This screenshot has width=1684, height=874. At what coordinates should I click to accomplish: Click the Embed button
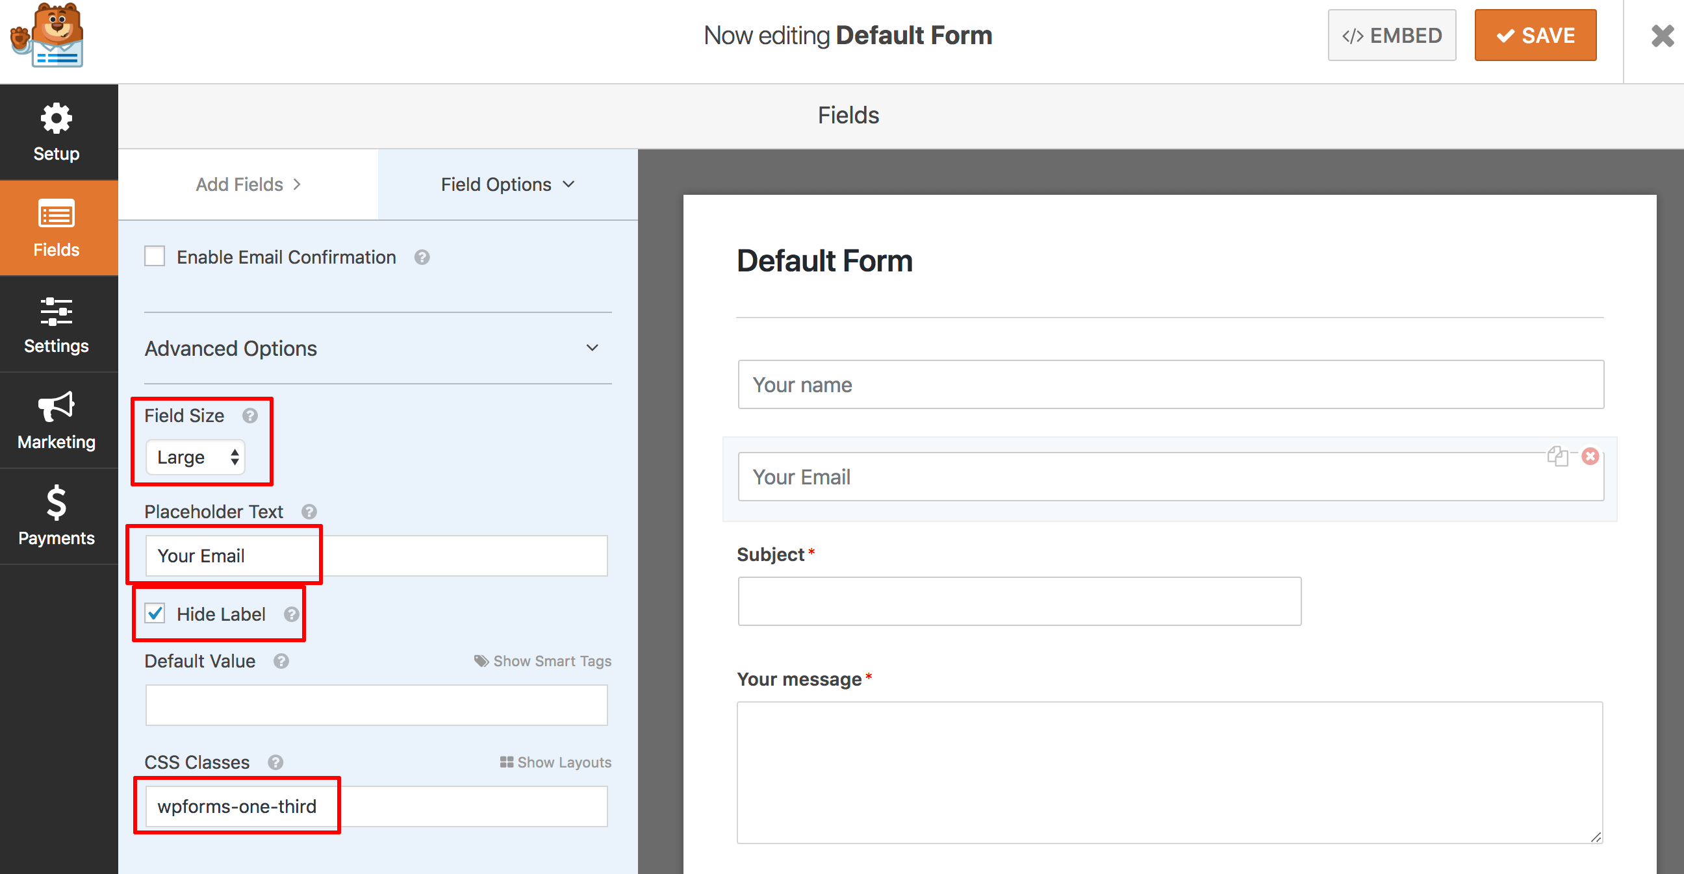click(x=1392, y=35)
